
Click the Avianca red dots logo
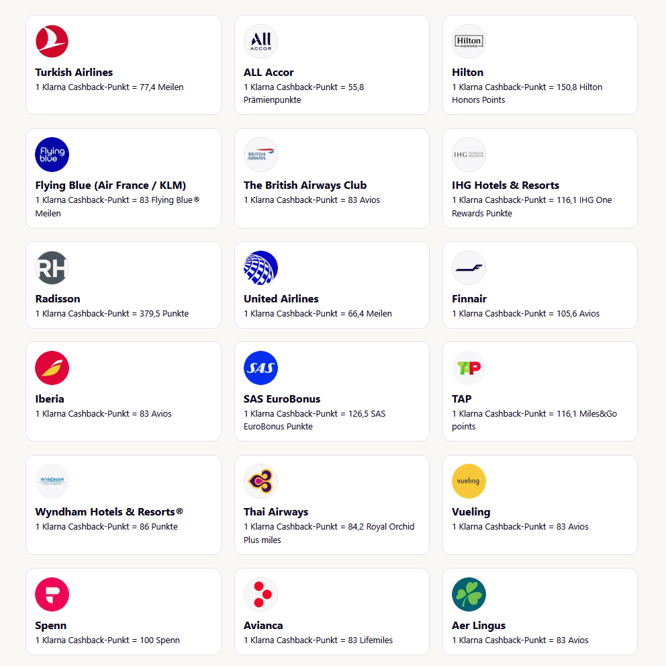[260, 594]
